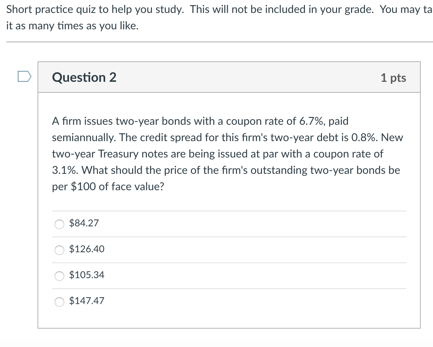
Task: Click the Question 2 header title
Action: (x=84, y=77)
